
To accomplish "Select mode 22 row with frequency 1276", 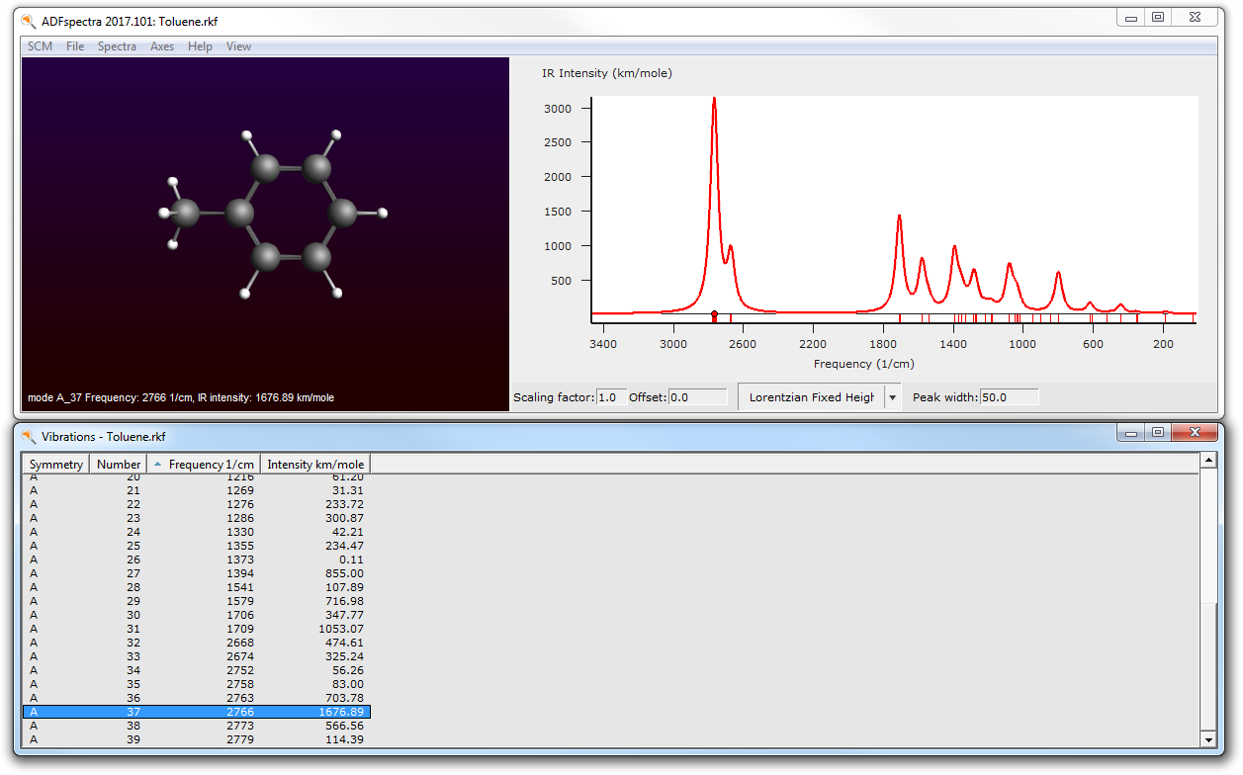I will click(196, 504).
